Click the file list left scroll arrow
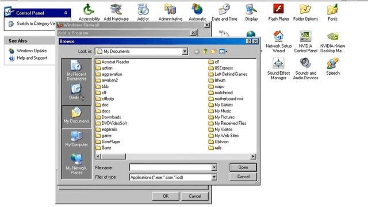Viewport: 368px width, 207px height. [x=98, y=156]
